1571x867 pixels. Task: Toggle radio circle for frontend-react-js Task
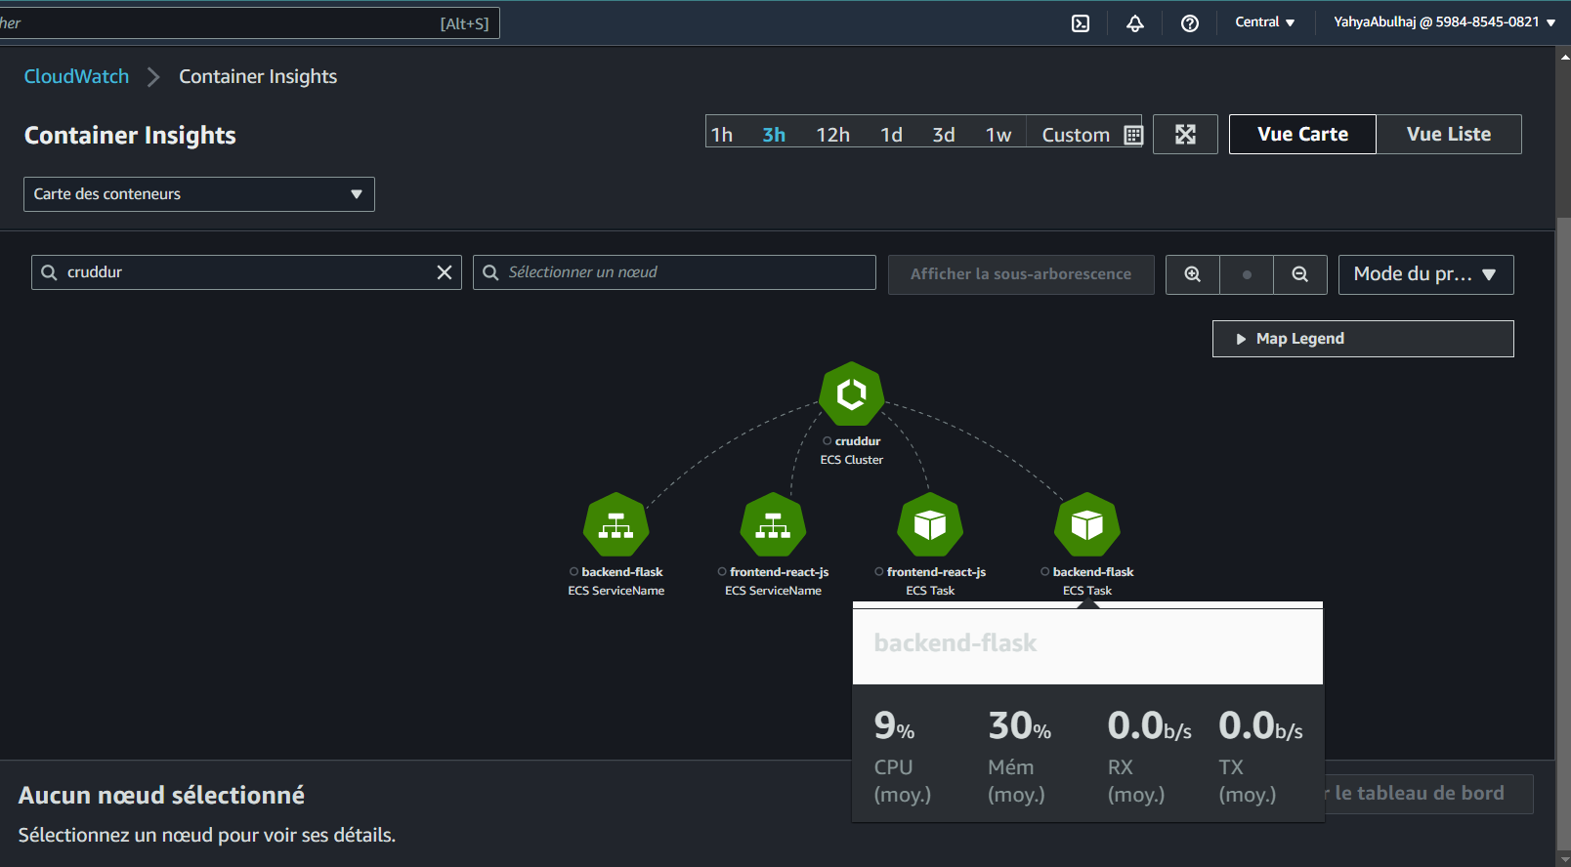[x=879, y=572]
